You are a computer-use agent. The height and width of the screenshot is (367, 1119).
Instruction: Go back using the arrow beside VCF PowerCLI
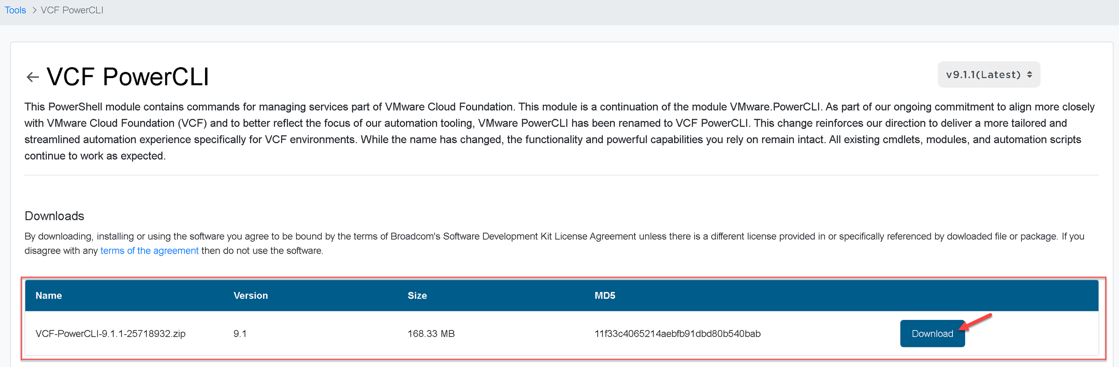tap(33, 77)
